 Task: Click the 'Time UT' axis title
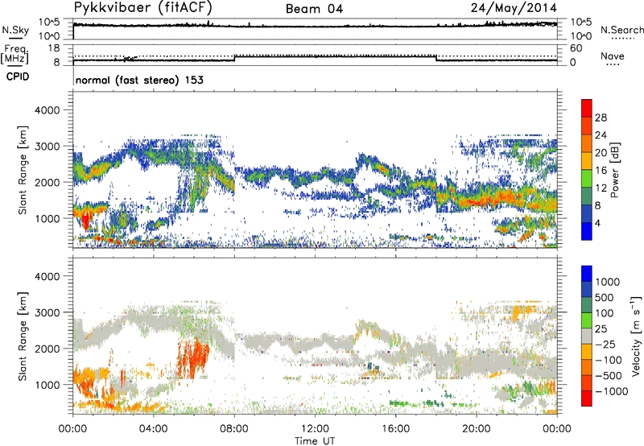pyautogui.click(x=315, y=441)
